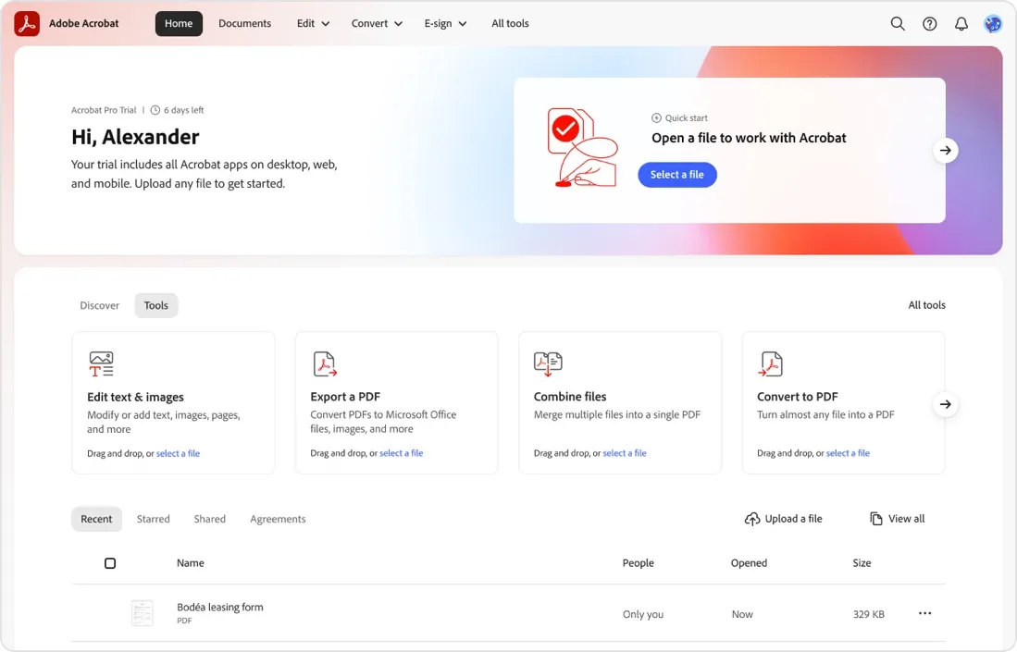
Task: Open the Search icon in the top bar
Action: [x=897, y=23]
